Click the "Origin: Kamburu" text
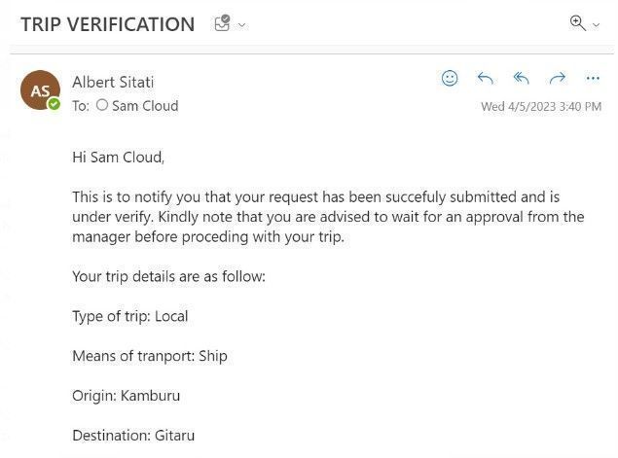The image size is (618, 458). [x=126, y=396]
